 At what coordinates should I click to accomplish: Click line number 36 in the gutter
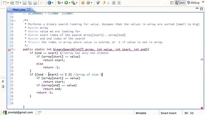point(12,96)
